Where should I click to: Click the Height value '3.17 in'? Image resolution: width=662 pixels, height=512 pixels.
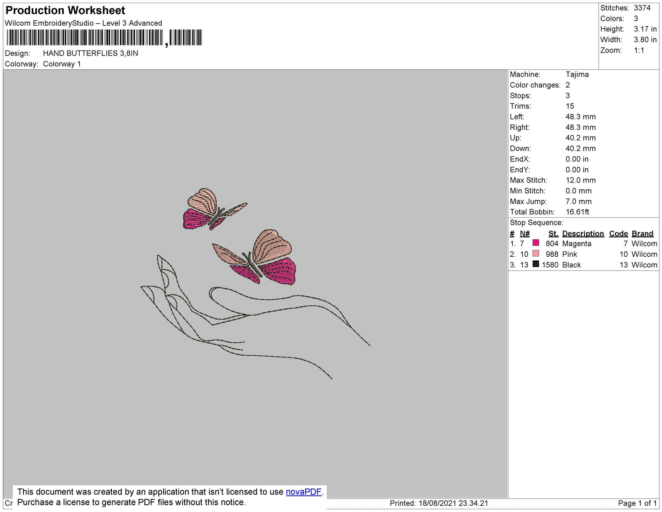click(645, 29)
